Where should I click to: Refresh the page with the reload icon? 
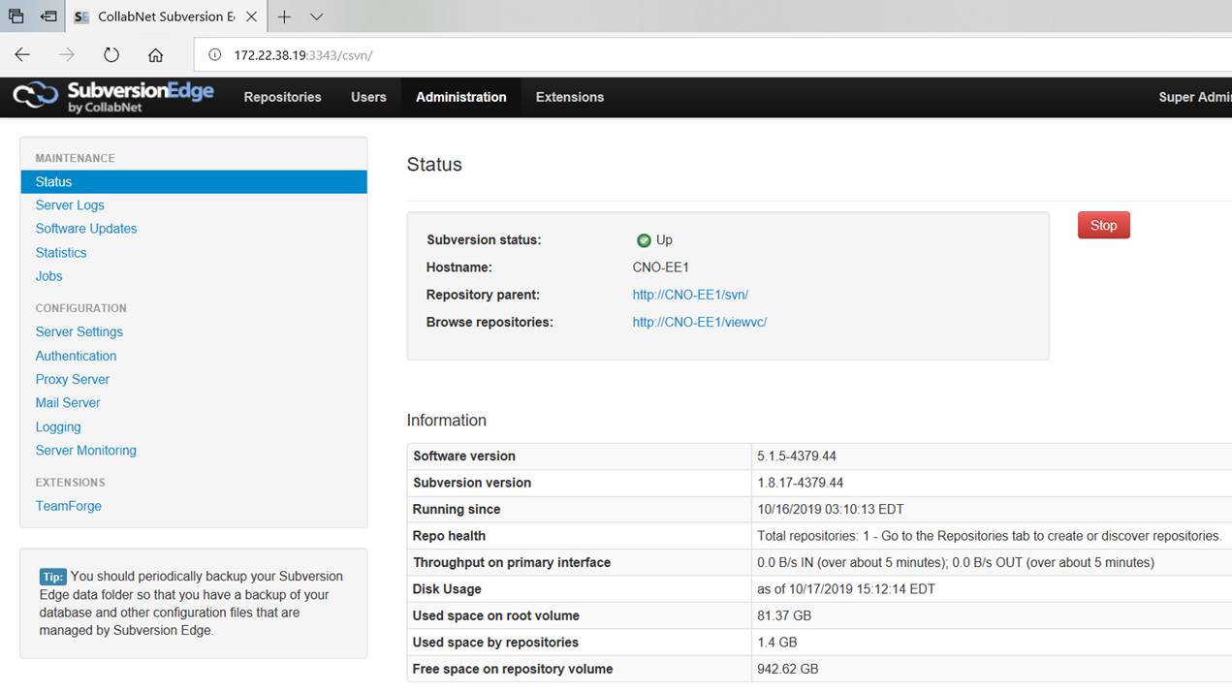coord(111,55)
